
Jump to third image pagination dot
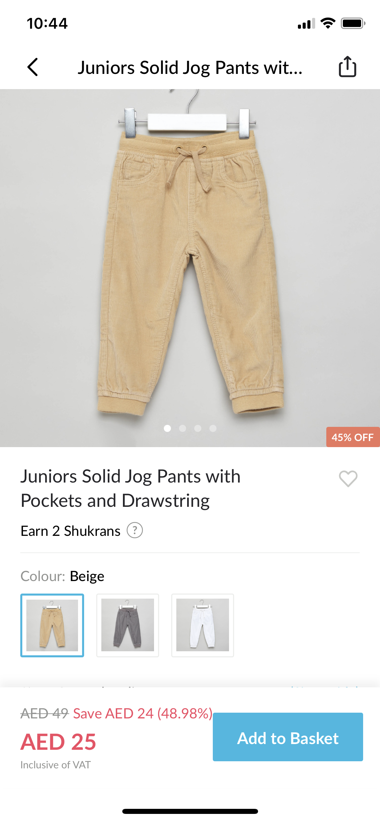click(198, 428)
